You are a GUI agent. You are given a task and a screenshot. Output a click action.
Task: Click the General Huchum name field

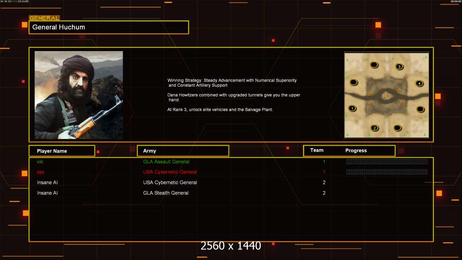[x=109, y=27]
